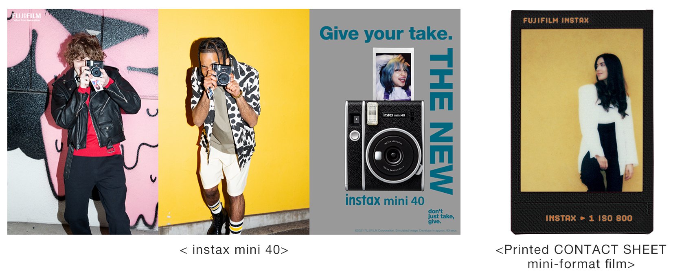Click the 'Printed CONTACT SHEET mini-format film' caption
684x275 pixels.
pyautogui.click(x=581, y=257)
